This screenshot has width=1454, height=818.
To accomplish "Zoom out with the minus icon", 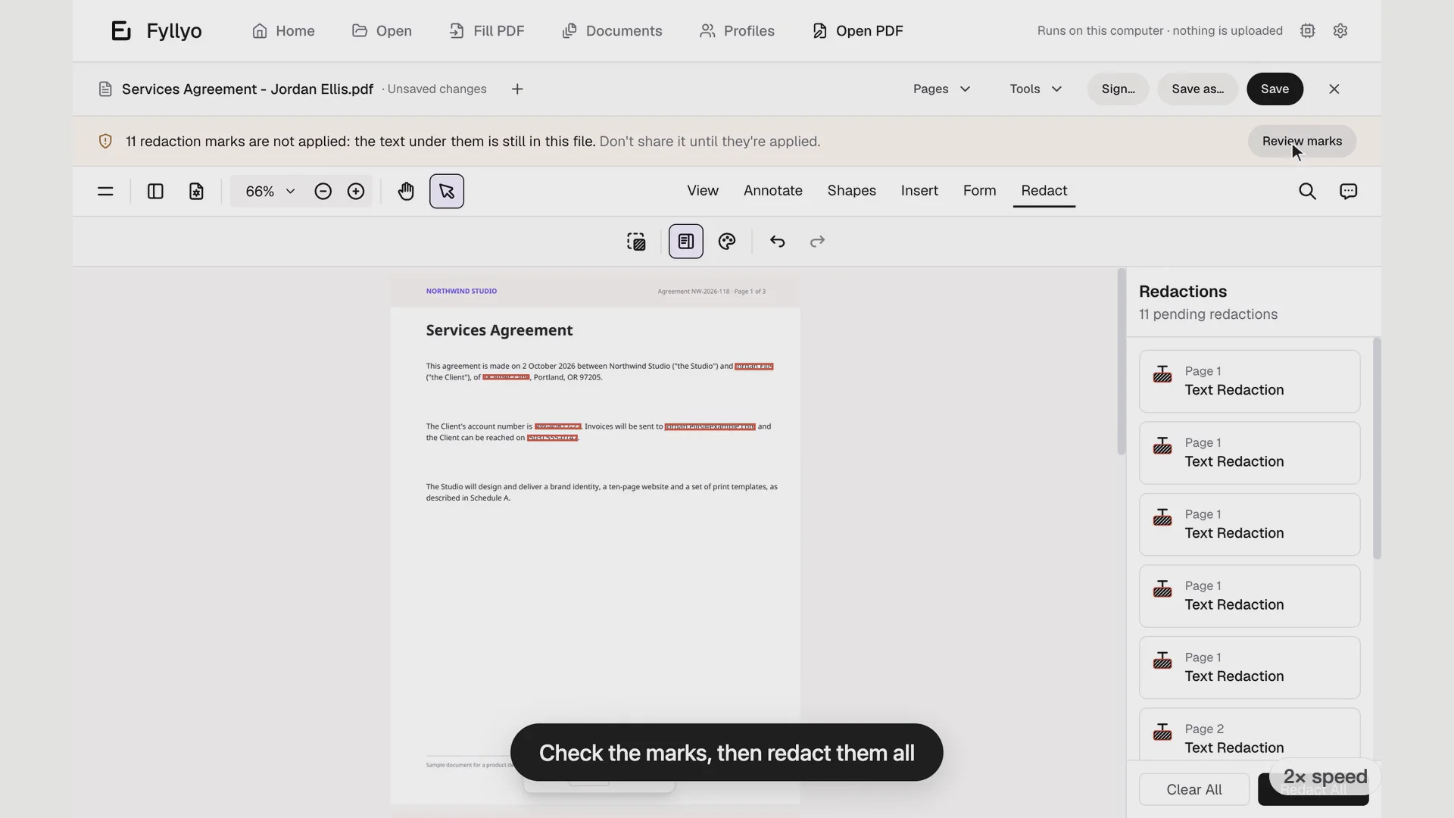I will (x=323, y=192).
